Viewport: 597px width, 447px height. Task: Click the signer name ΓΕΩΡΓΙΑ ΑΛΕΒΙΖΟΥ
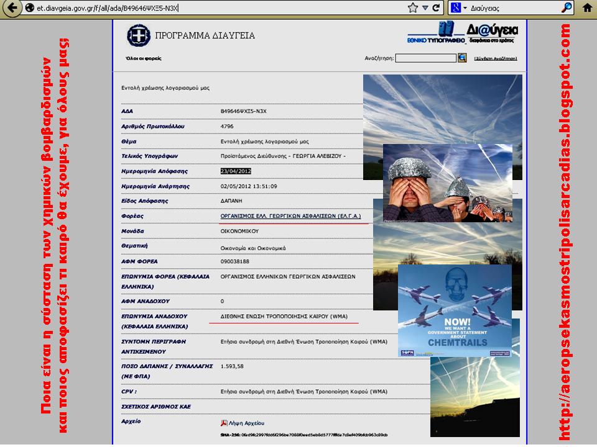pyautogui.click(x=317, y=156)
